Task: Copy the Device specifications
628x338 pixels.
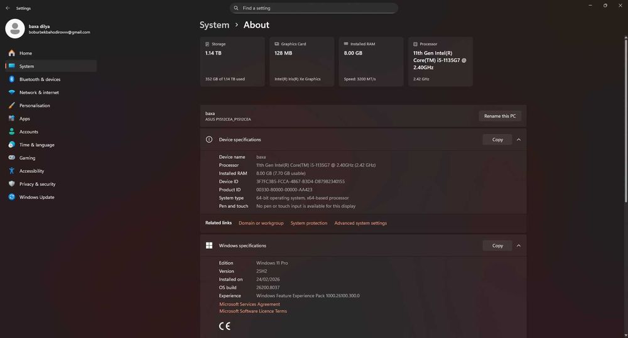Action: point(497,139)
